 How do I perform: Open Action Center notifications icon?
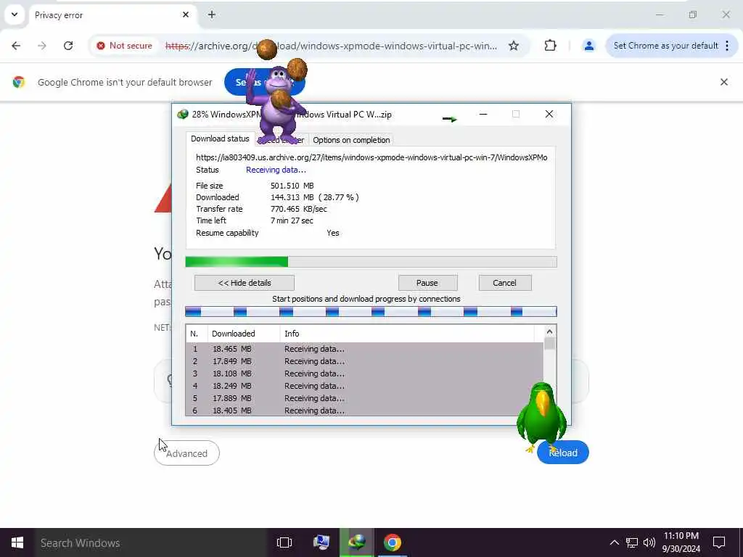(x=719, y=542)
